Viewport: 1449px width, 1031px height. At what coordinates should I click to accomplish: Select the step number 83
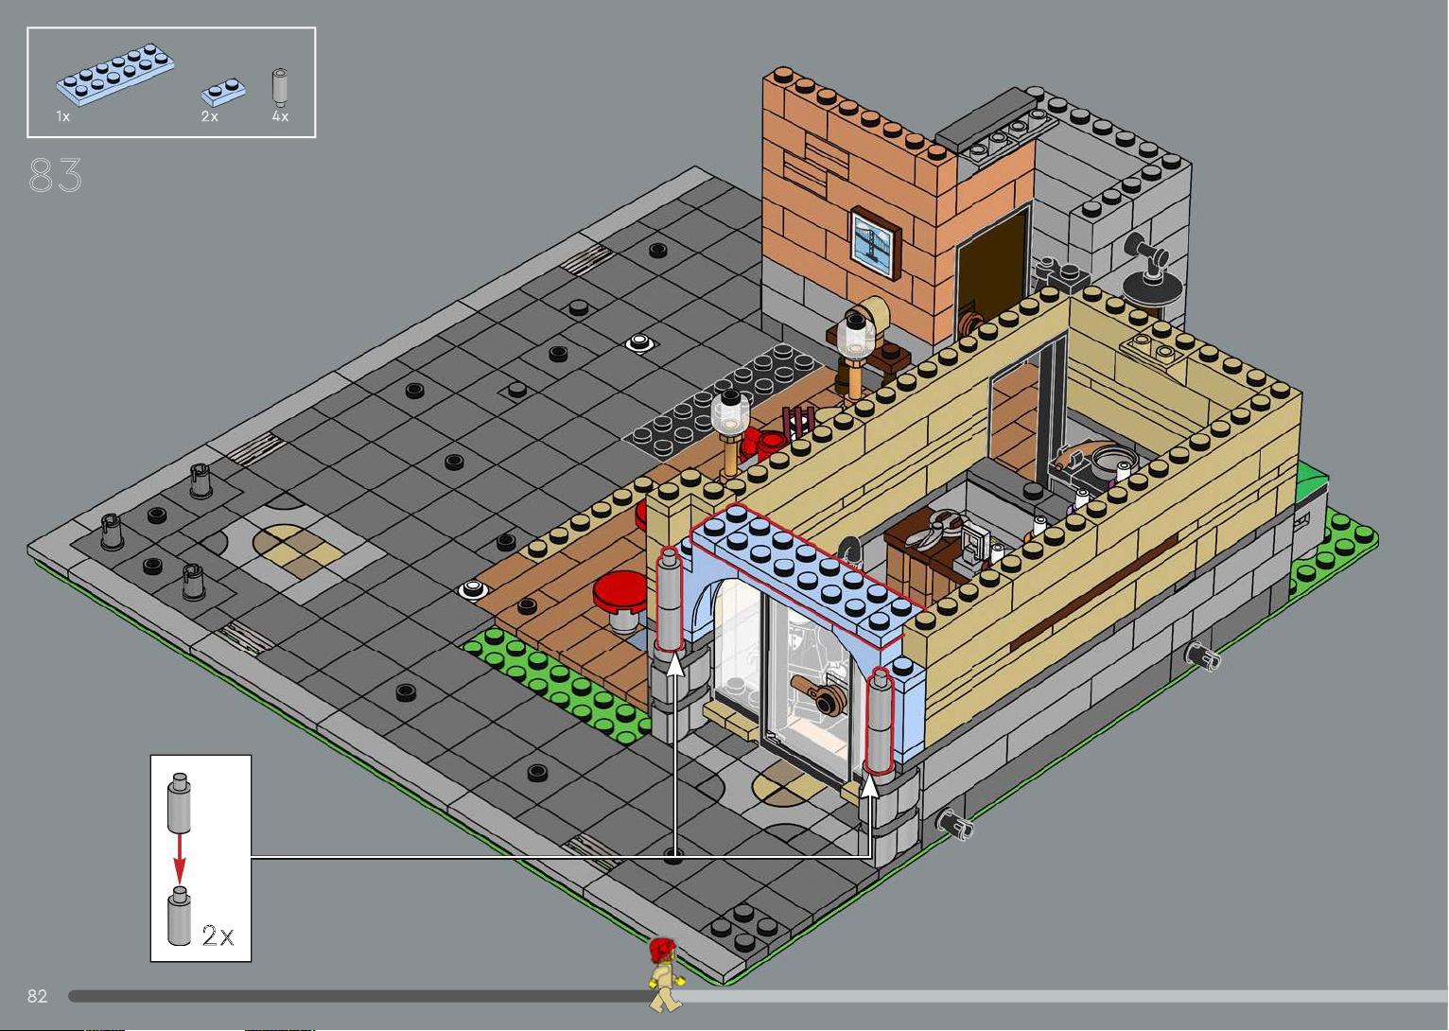coord(56,176)
